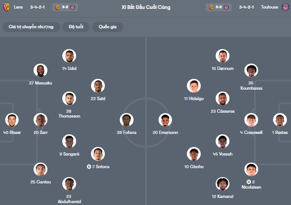This screenshot has height=205, width=291.
Task: Click the Toulouse club crest icon
Action: (285, 7)
